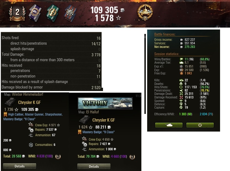This screenshot has width=230, height=171.
Task: Select the Master Gunner green medal
Action: [x=53, y=13]
